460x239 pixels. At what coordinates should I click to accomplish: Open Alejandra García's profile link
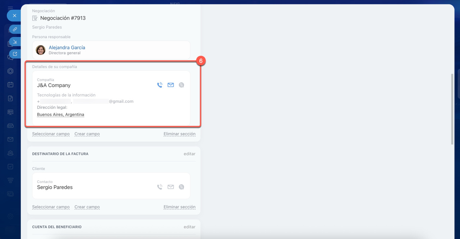coord(67,47)
